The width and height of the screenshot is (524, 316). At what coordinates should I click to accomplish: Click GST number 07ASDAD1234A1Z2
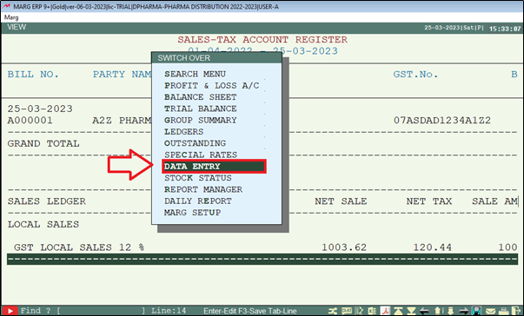441,121
